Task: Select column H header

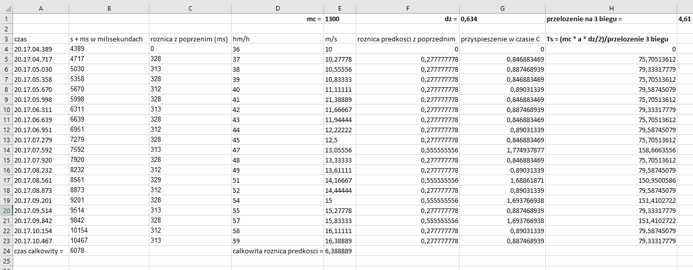Action: coord(611,8)
